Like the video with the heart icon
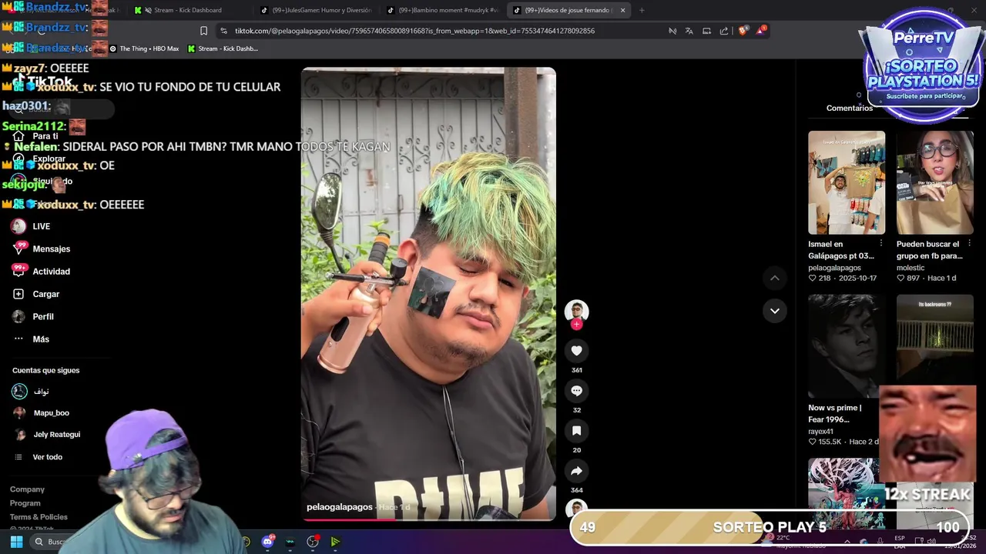 point(576,351)
